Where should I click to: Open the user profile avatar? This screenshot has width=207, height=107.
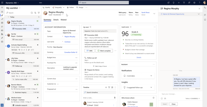pos(205,3)
